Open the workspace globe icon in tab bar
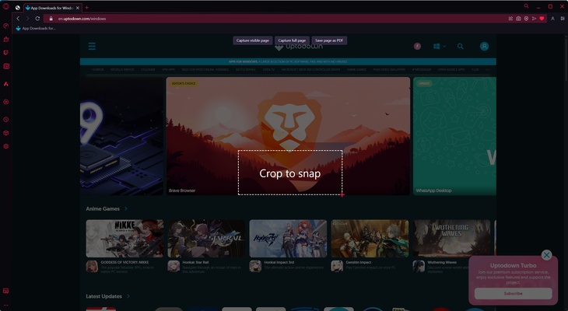 coord(18,8)
